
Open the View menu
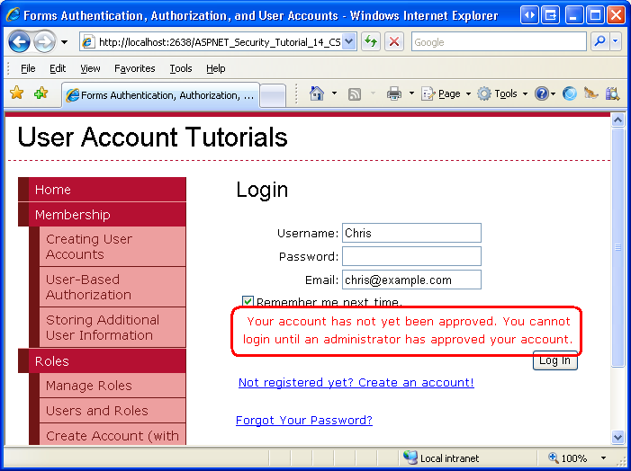90,68
